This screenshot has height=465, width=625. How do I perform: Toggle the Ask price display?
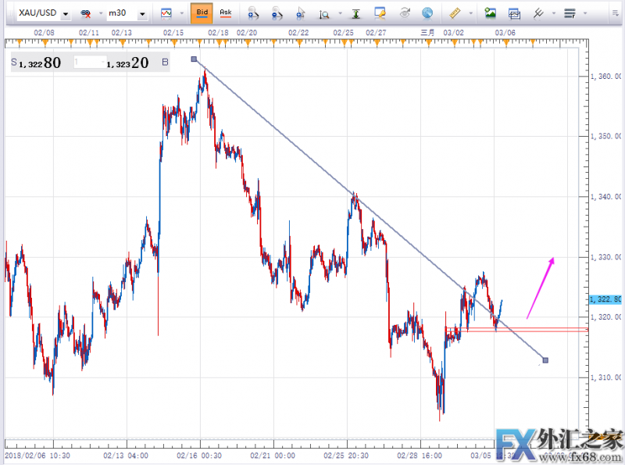[225, 13]
